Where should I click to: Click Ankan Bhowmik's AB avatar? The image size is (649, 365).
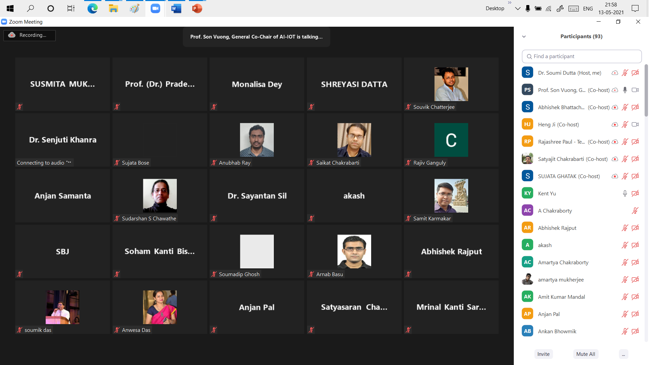[x=527, y=331]
